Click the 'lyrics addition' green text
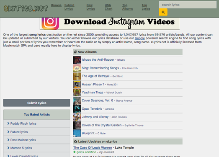Screen dimensions: 219x157 click(86, 152)
